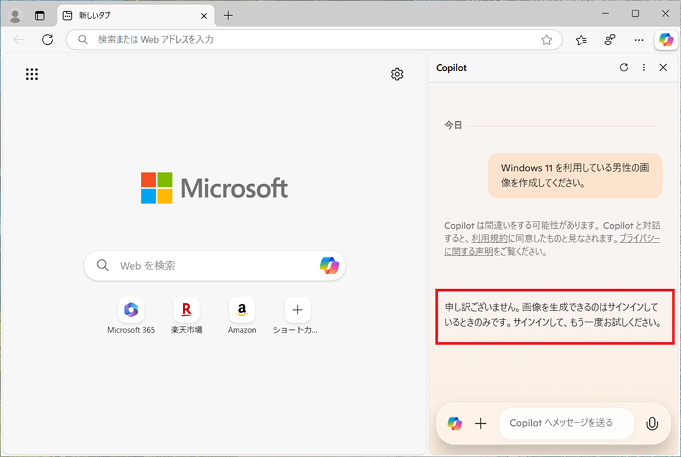Open the Edge settings and more menu

click(639, 40)
